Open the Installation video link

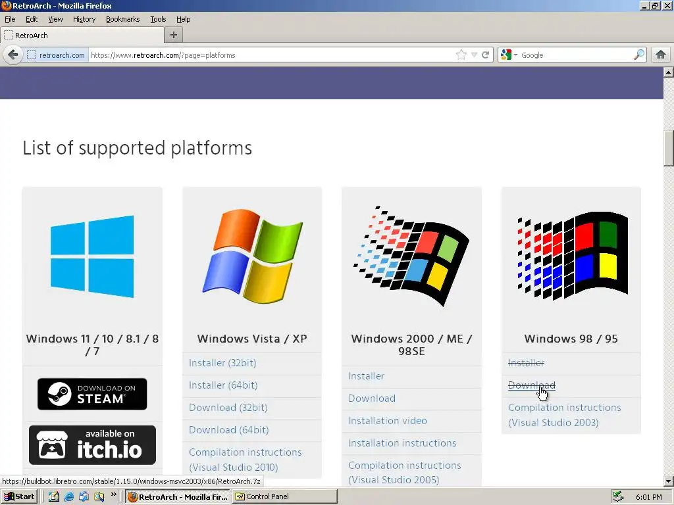click(387, 421)
